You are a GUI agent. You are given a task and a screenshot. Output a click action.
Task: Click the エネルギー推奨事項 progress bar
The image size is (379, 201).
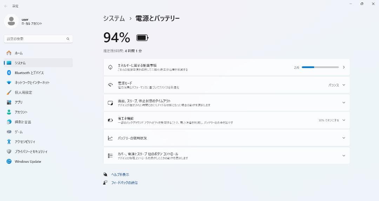coord(320,67)
